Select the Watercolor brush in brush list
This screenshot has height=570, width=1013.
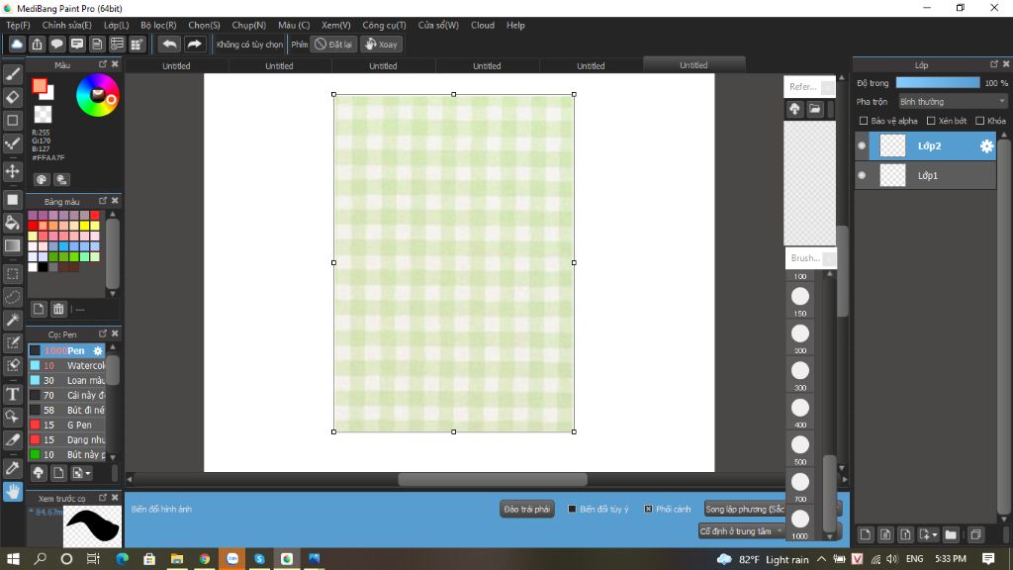pyautogui.click(x=85, y=365)
